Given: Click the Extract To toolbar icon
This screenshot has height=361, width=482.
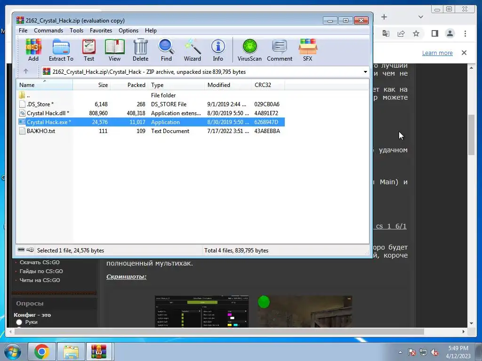Looking at the screenshot, I should tap(61, 50).
